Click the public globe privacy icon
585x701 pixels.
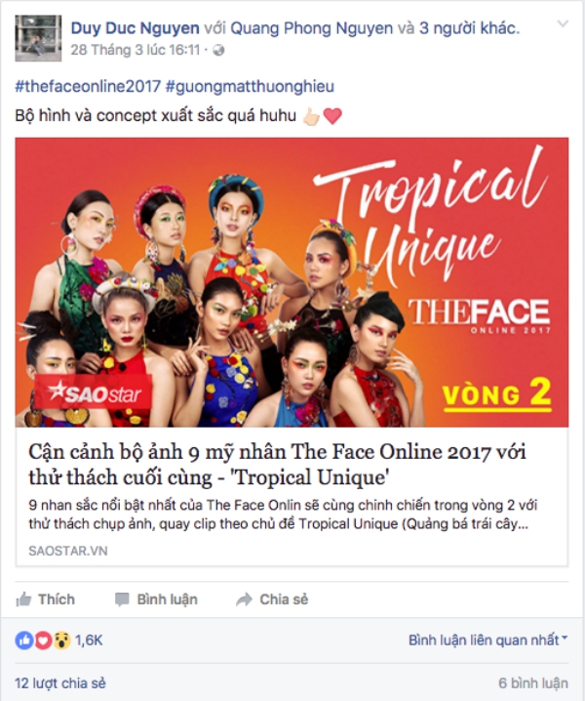pyautogui.click(x=218, y=50)
